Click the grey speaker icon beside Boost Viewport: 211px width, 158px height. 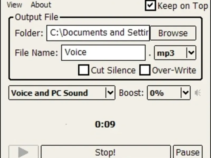pos(198,93)
